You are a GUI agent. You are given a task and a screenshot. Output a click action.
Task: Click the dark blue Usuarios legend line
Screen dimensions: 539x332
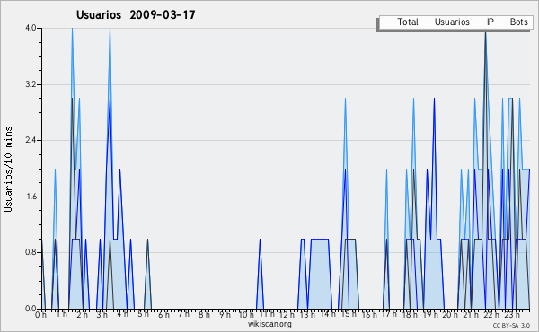click(x=426, y=22)
